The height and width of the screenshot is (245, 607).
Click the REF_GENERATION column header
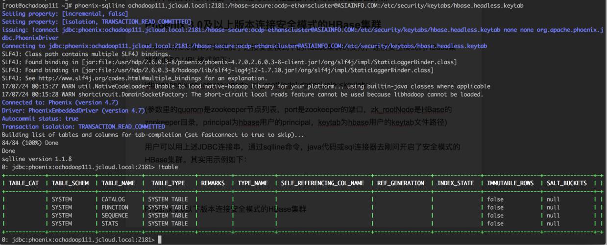point(401,183)
